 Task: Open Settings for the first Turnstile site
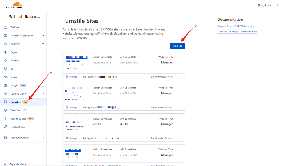click(x=71, y=76)
